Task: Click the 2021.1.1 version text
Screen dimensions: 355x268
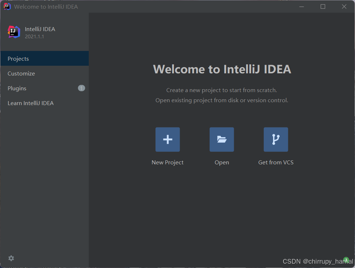Action: coord(34,36)
